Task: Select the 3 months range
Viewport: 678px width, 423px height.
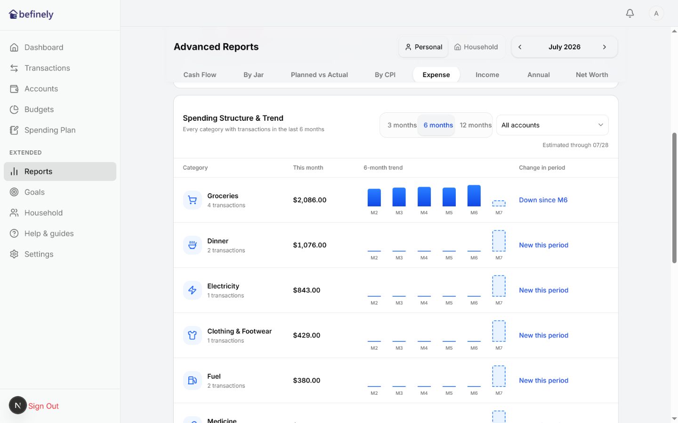Action: point(402,125)
